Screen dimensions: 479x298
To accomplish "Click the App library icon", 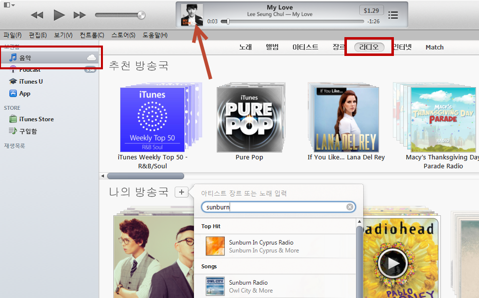I will click(13, 94).
